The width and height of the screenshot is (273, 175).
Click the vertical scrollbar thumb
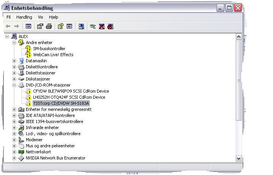click(x=239, y=80)
